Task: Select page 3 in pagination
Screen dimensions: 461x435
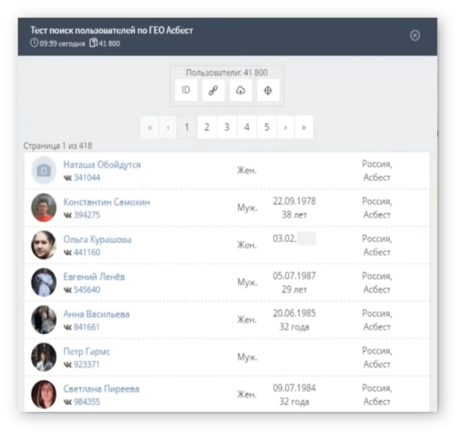Action: (x=227, y=128)
